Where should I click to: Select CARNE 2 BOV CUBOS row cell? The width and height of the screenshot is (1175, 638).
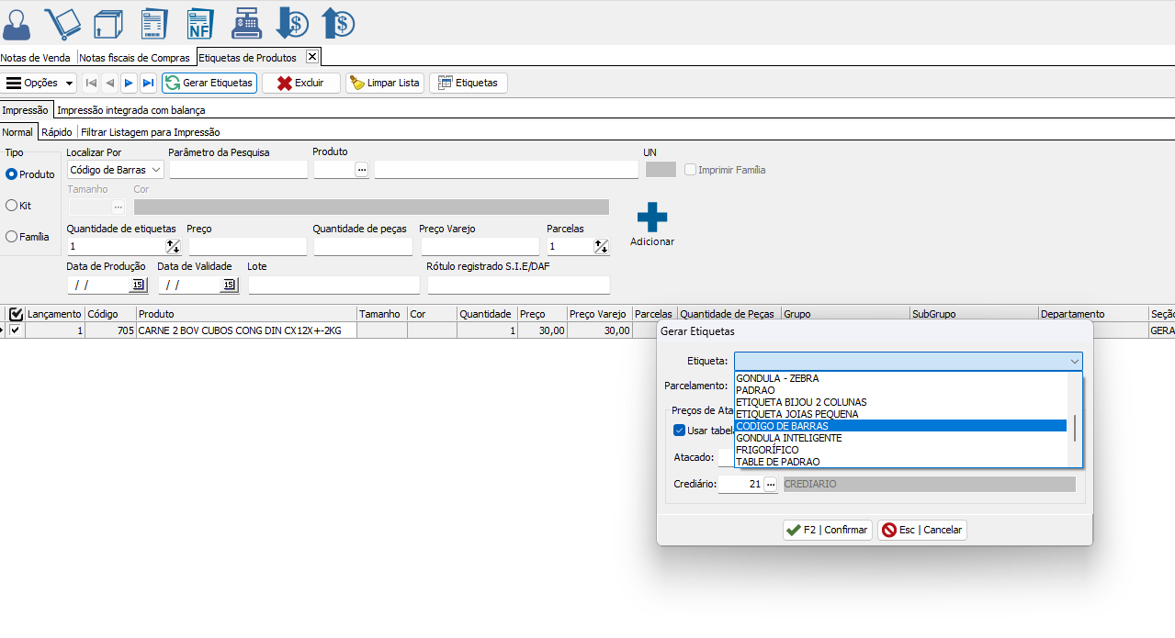pos(245,330)
